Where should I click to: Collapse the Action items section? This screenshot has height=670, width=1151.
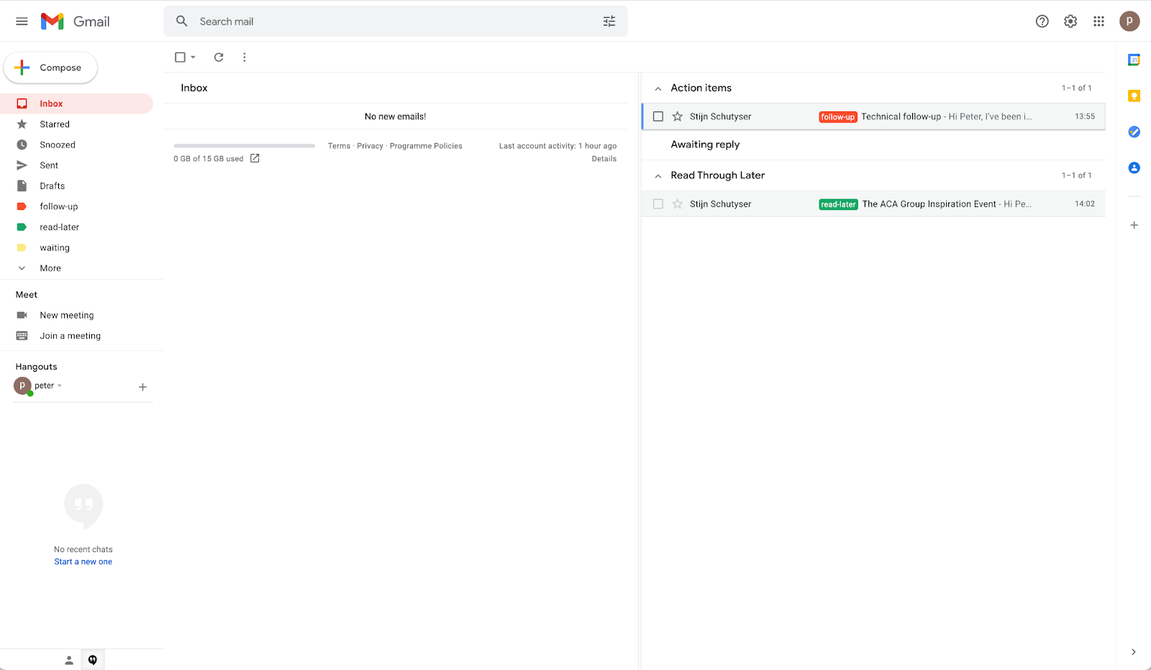[x=658, y=88]
